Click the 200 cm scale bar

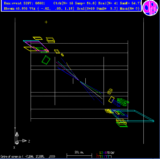(x=79, y=155)
